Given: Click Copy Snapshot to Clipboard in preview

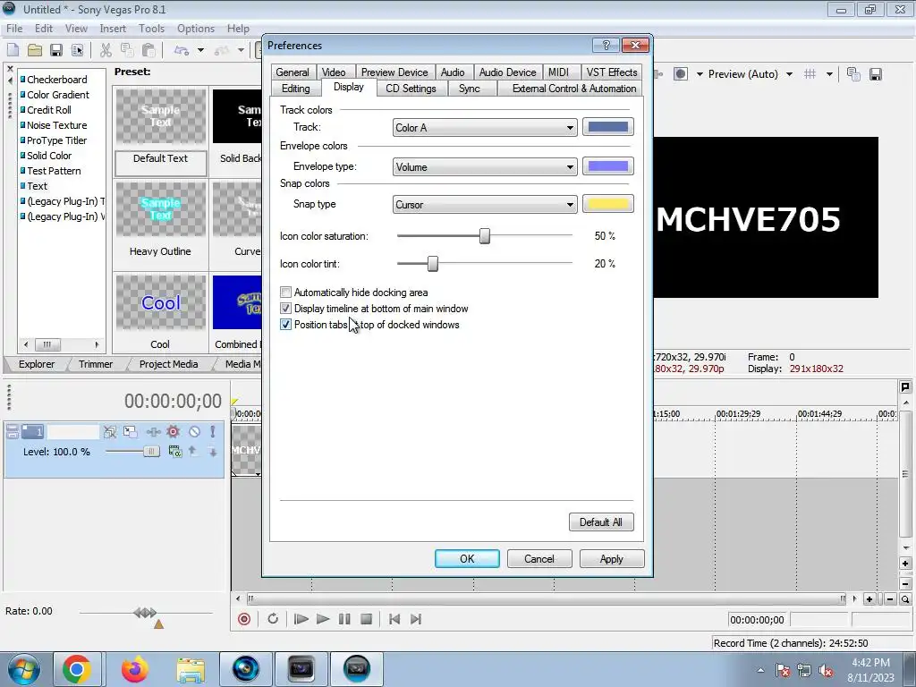Looking at the screenshot, I should coord(853,74).
